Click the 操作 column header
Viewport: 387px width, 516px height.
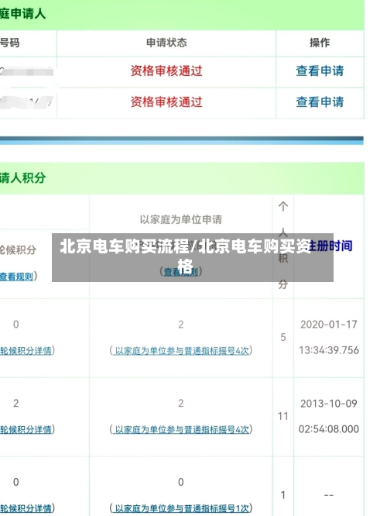(320, 43)
